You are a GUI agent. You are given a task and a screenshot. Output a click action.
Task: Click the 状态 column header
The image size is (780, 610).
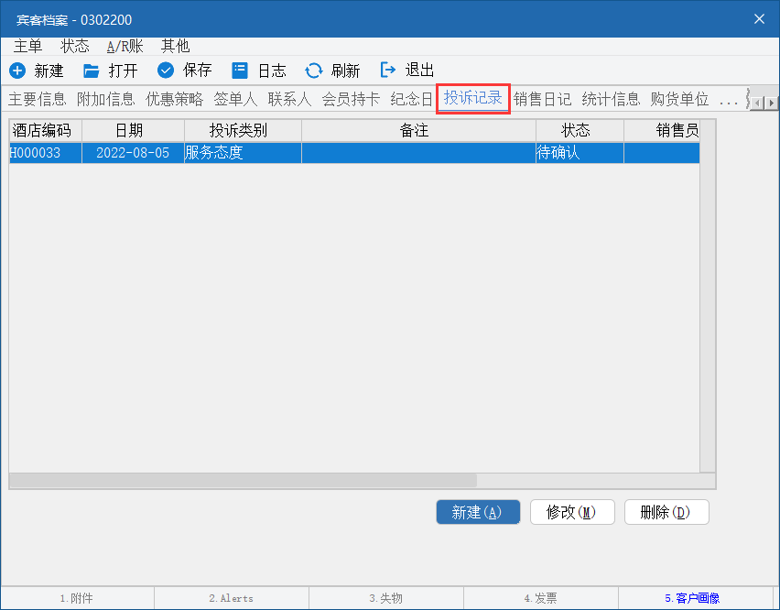click(x=580, y=130)
